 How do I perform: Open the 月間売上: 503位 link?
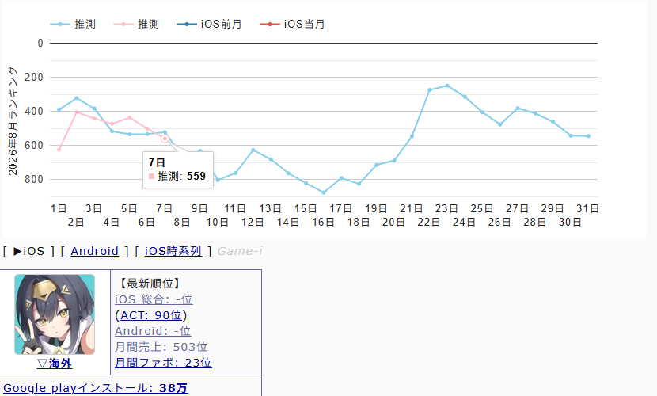coord(161,347)
